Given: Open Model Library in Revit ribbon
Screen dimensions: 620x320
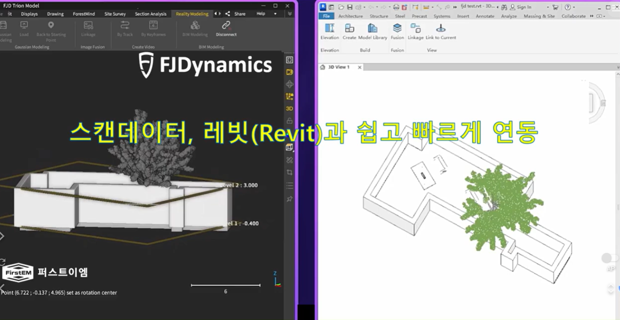Looking at the screenshot, I should tap(373, 31).
